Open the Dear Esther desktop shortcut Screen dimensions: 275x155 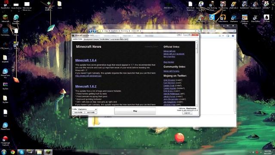point(255,18)
